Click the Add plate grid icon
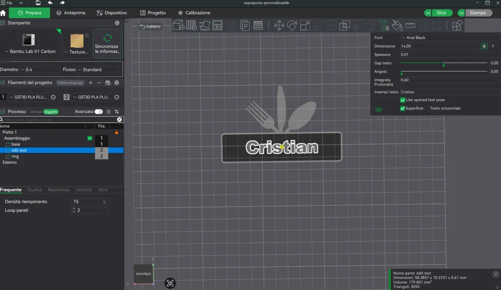Image resolution: width=501 pixels, height=290 pixels. click(x=191, y=25)
